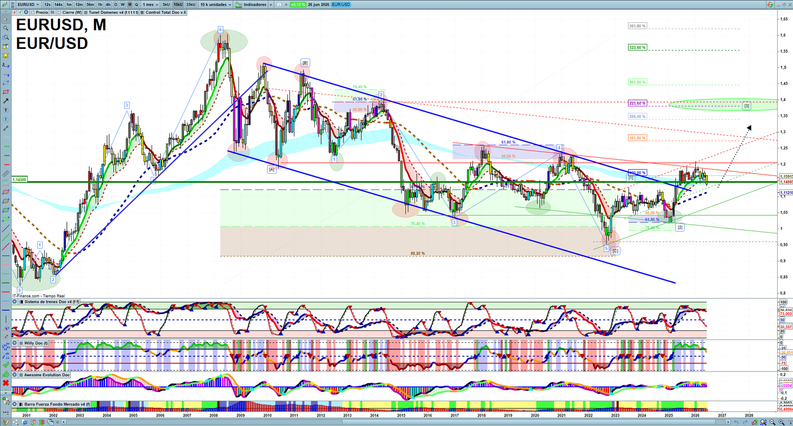Click the 1,14300 price level label
This screenshot has width=793, height=426.
tap(19, 180)
